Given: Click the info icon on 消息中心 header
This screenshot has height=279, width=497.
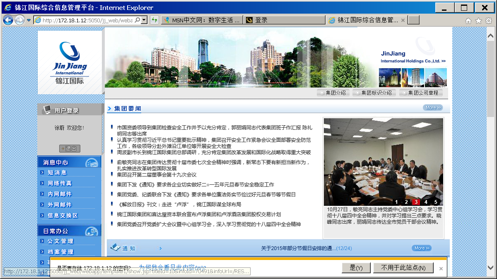Looking at the screenshot, I should point(92,162).
